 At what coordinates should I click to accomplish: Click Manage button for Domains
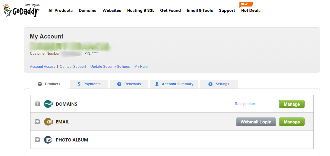click(292, 104)
